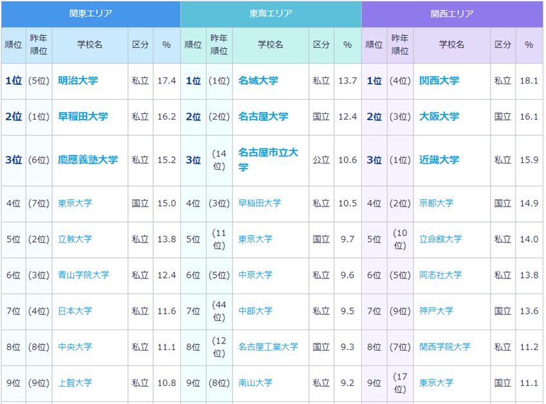Select the 南山大学 link

pyautogui.click(x=255, y=383)
